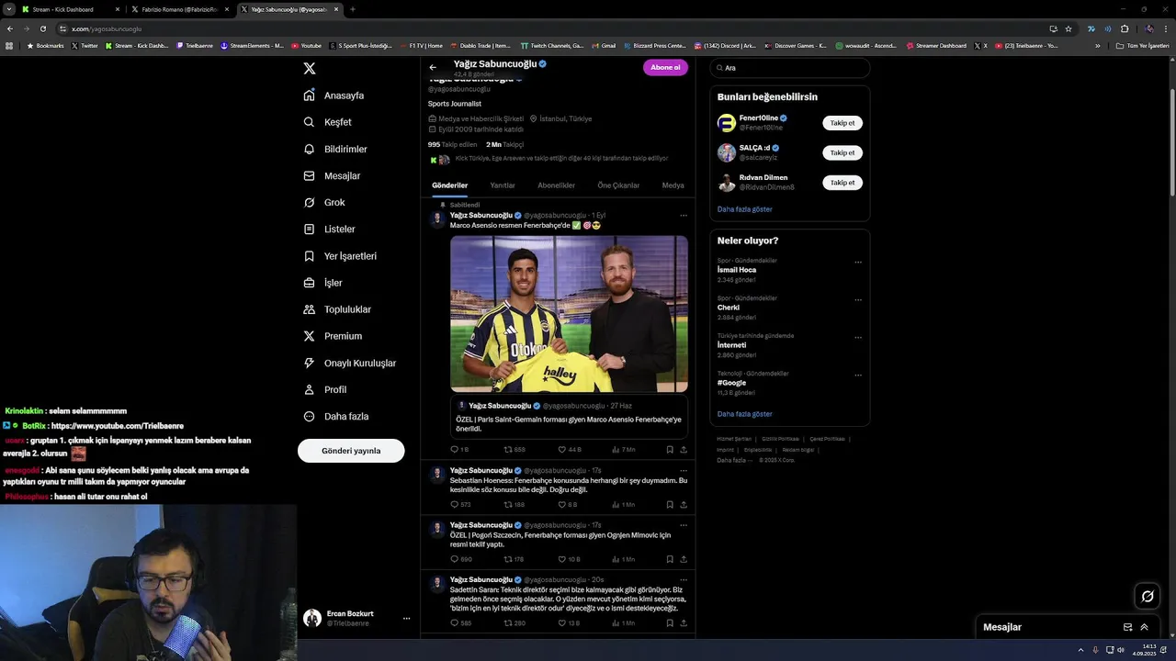The width and height of the screenshot is (1176, 661).
Task: Open Grok floating button
Action: point(1148,597)
